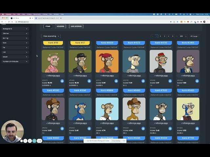Switch to ITEMS tab
The width and height of the screenshot is (210, 157).
[x=48, y=26]
